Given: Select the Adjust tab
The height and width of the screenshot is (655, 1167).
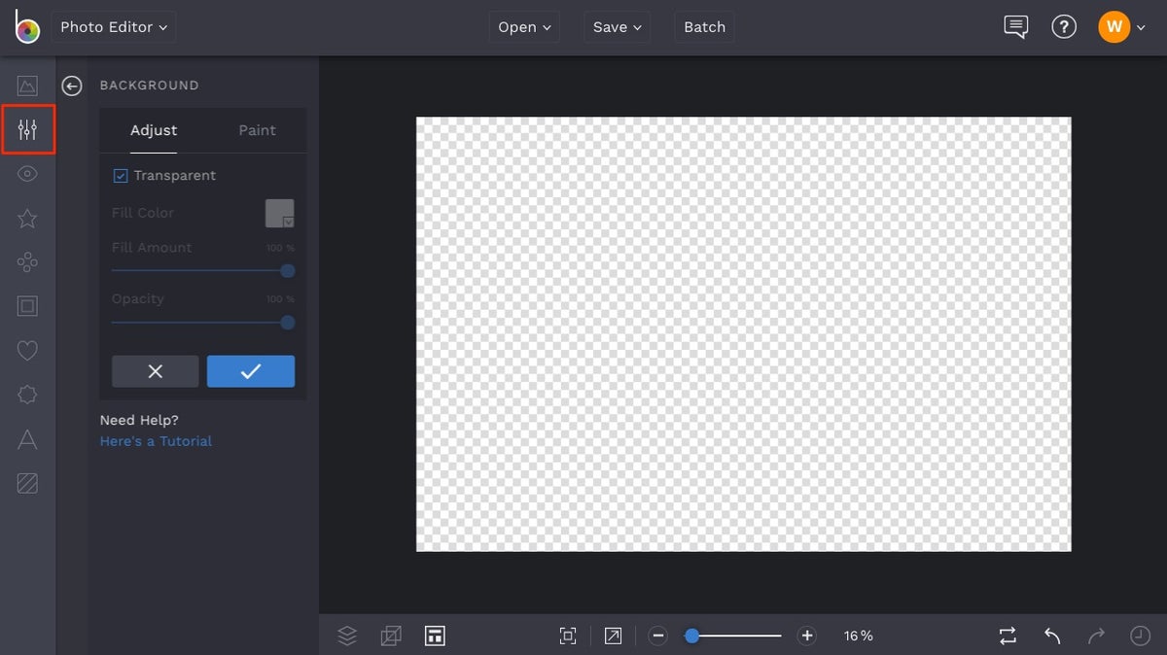Looking at the screenshot, I should click(x=154, y=130).
